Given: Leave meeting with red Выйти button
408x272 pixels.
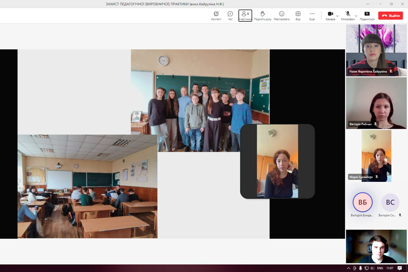Looking at the screenshot, I should [x=390, y=15].
